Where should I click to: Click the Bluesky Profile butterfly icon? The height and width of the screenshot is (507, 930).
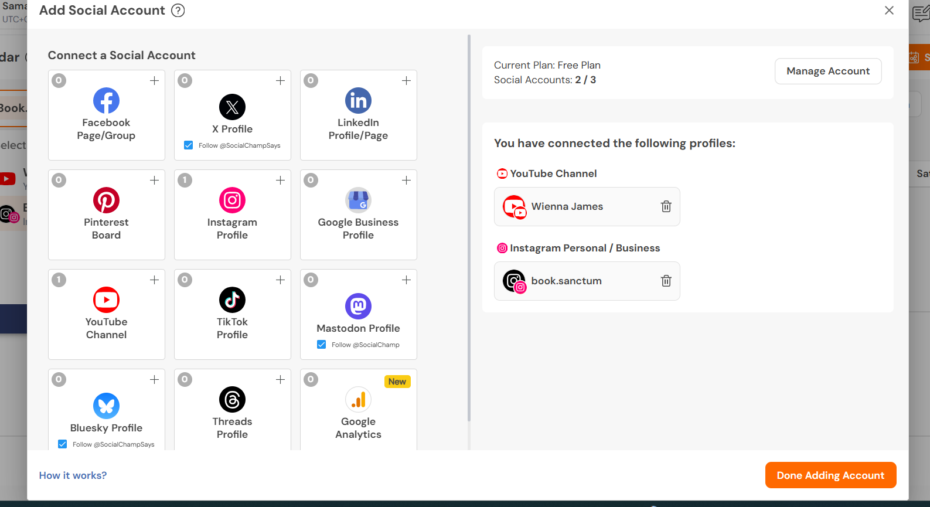pos(106,406)
